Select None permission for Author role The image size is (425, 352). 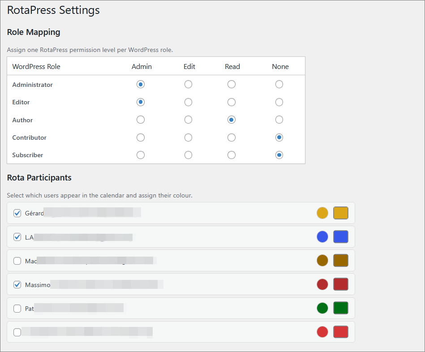coord(279,120)
